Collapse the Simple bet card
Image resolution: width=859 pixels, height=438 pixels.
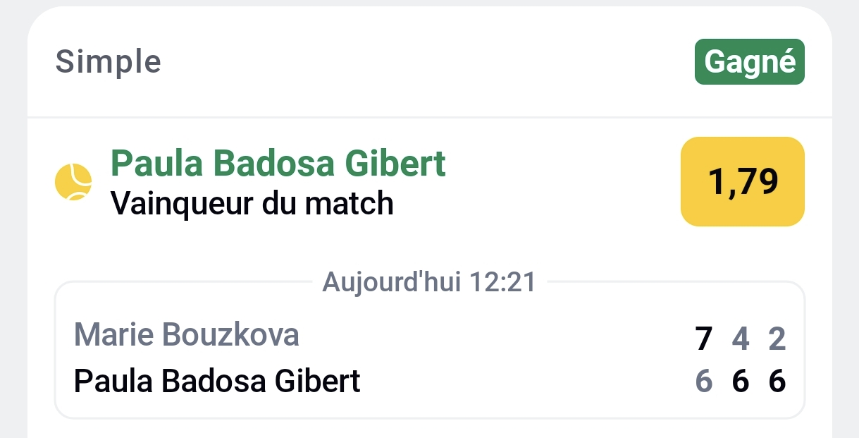tap(108, 61)
